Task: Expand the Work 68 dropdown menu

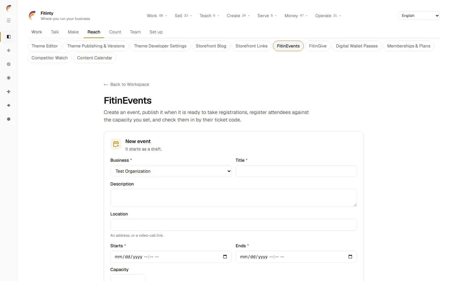Action: click(x=157, y=16)
